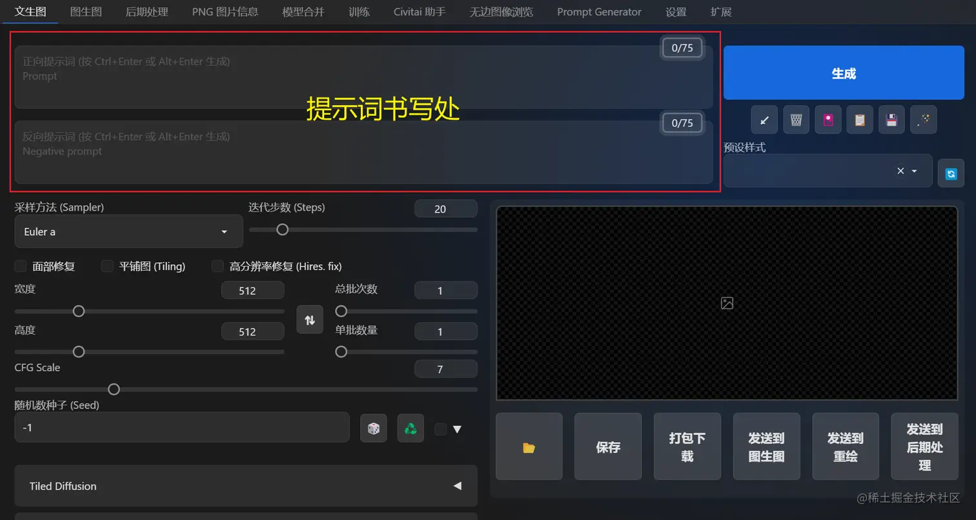Open the output folder with the folder icon
This screenshot has height=520, width=976.
click(x=529, y=447)
